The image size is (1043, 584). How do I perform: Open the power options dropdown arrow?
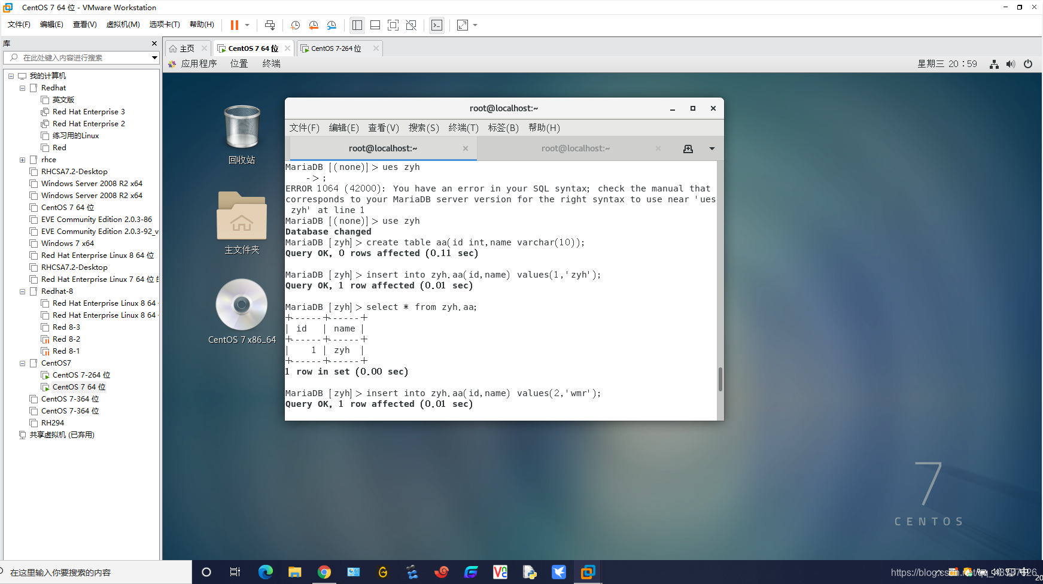[x=247, y=25]
